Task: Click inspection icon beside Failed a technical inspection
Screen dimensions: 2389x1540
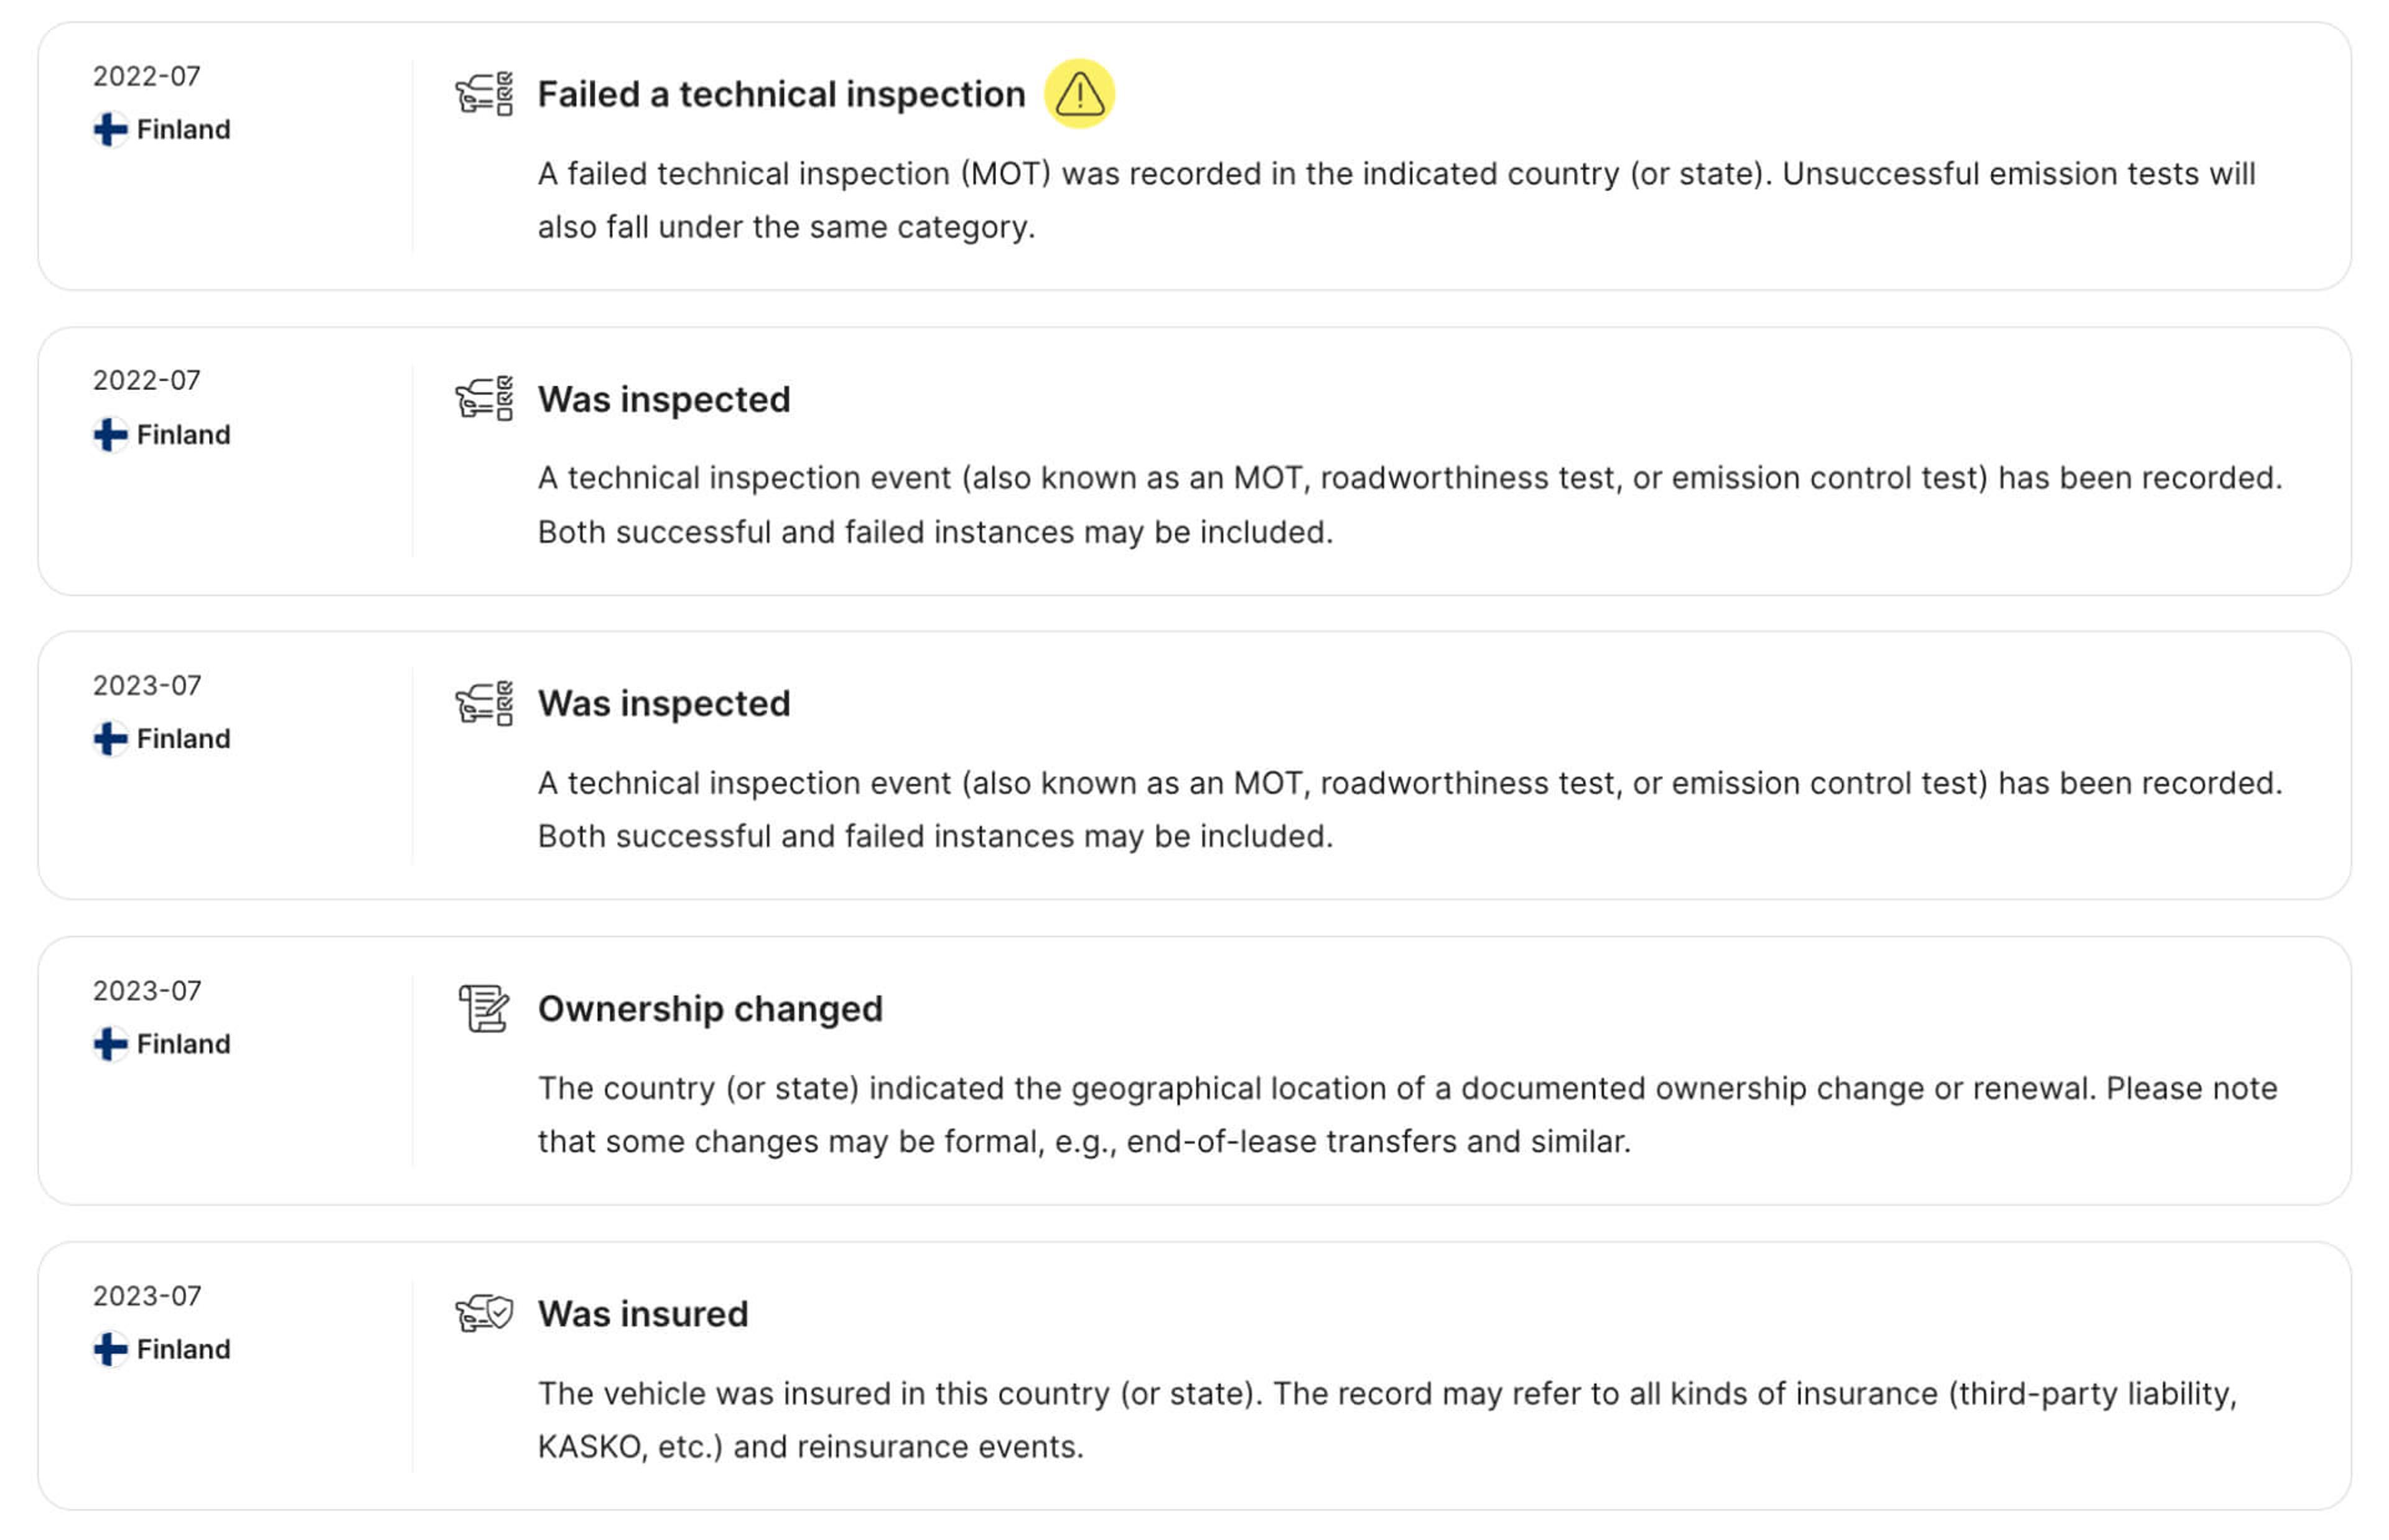Action: pos(484,94)
